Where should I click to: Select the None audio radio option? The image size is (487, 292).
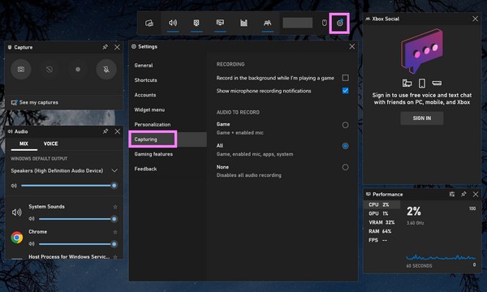345,167
